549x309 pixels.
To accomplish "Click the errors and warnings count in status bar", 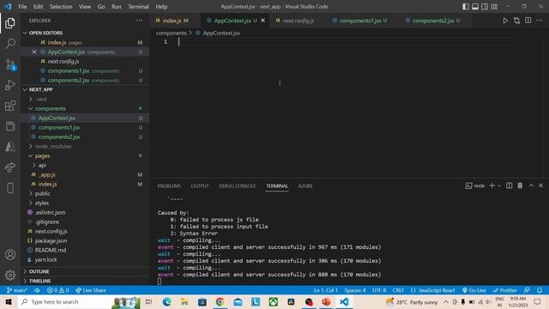I will (57, 290).
